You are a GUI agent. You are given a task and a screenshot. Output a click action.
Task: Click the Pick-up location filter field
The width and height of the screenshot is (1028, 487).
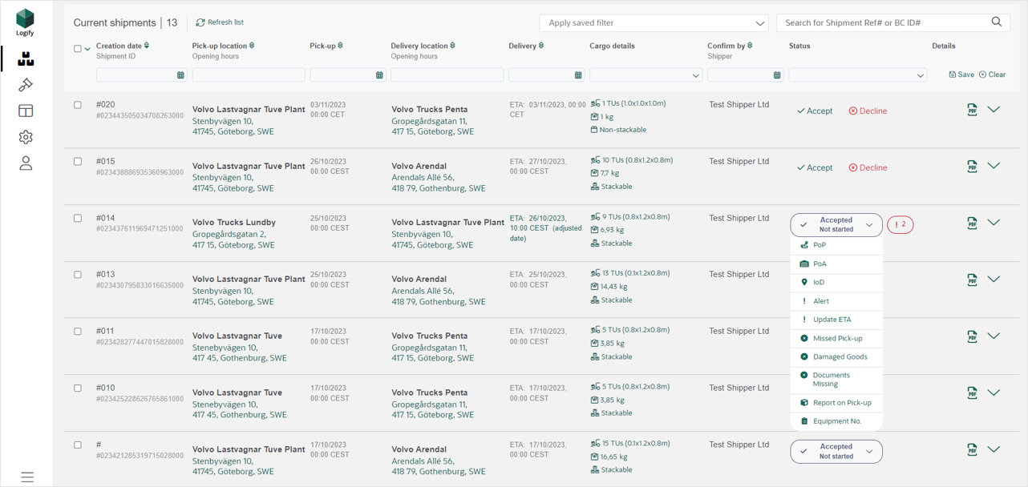click(x=249, y=75)
